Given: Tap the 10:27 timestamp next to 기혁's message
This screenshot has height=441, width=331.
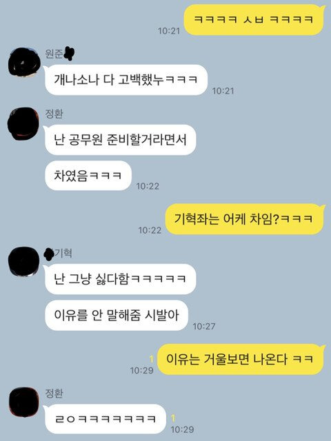Looking at the screenshot, I should pos(204,326).
